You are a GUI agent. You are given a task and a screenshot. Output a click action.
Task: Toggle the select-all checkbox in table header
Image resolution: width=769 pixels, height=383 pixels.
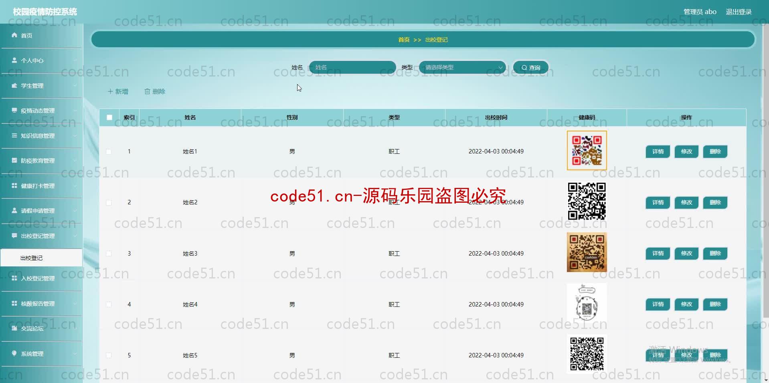(109, 117)
